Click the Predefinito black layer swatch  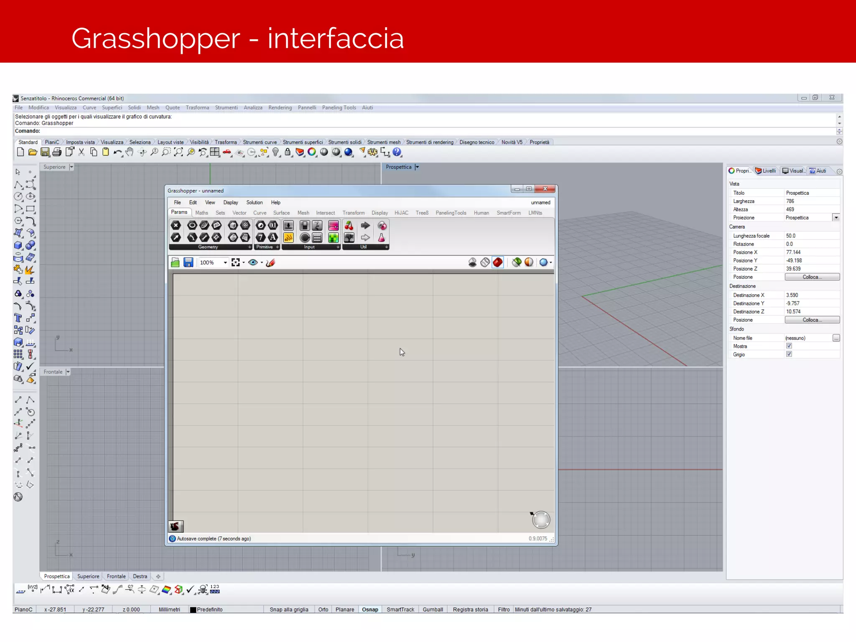(x=193, y=610)
